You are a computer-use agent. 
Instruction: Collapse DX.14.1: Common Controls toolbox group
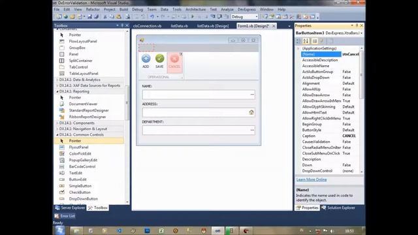[x=57, y=135]
